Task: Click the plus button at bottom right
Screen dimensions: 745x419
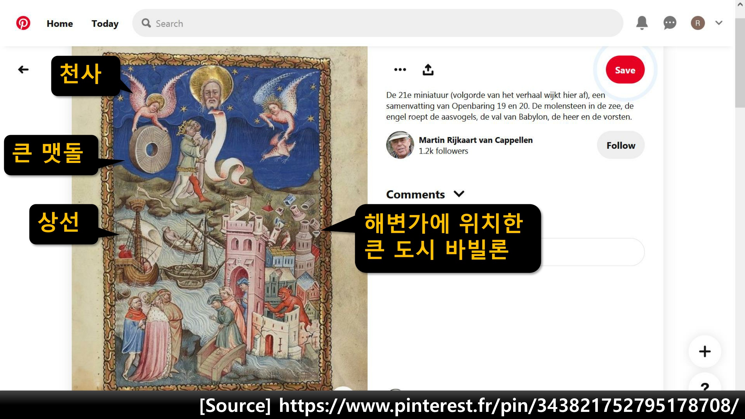Action: (705, 351)
